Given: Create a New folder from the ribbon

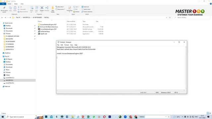Looking at the screenshot, I should [53, 9].
